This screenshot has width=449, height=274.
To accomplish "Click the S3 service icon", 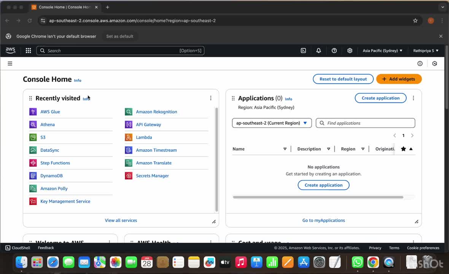I will 33,137.
